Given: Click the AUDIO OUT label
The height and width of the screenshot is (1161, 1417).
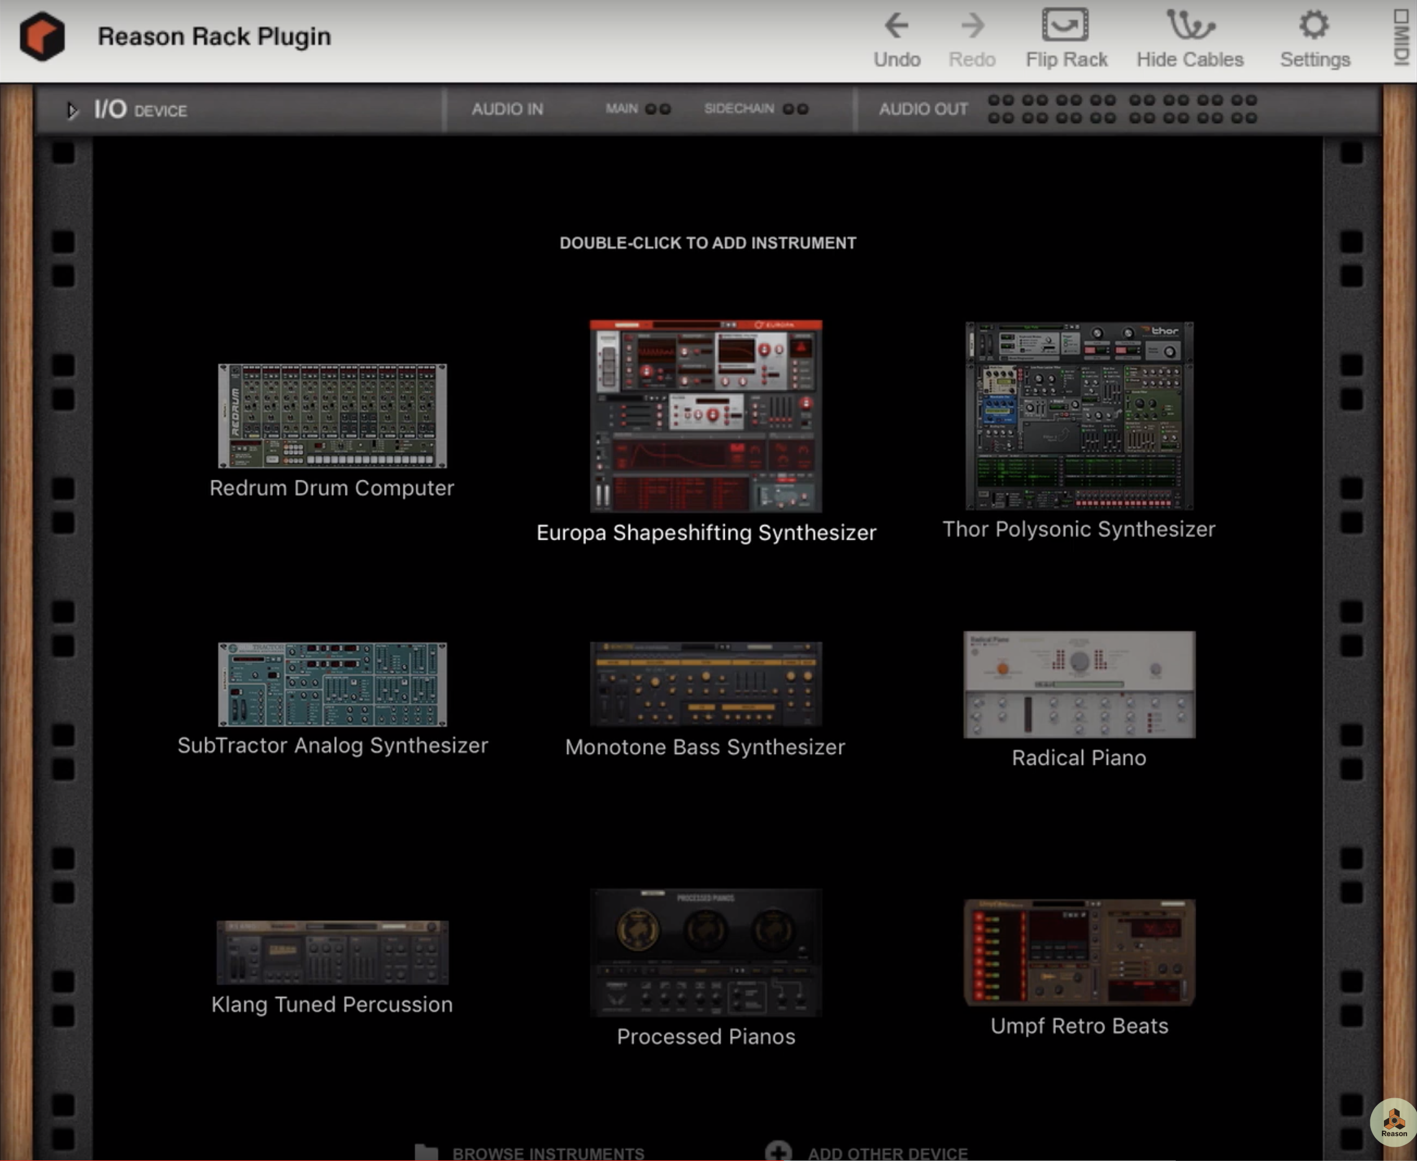Looking at the screenshot, I should click(x=923, y=109).
